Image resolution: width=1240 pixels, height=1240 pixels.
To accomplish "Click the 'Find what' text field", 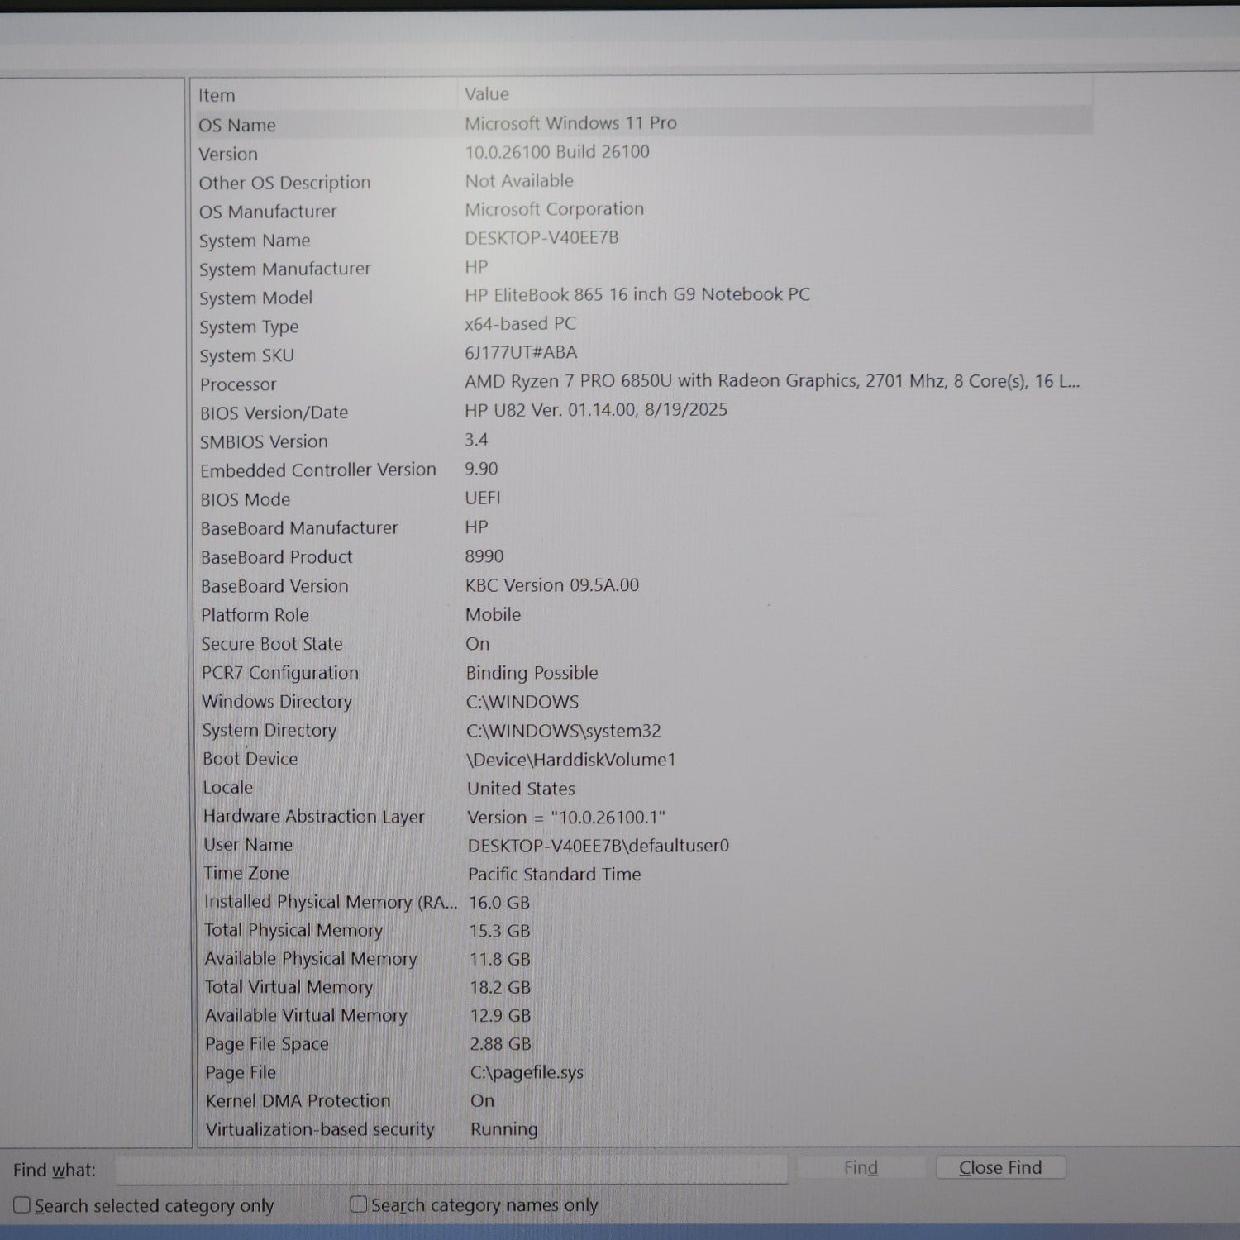I will 451,1169.
